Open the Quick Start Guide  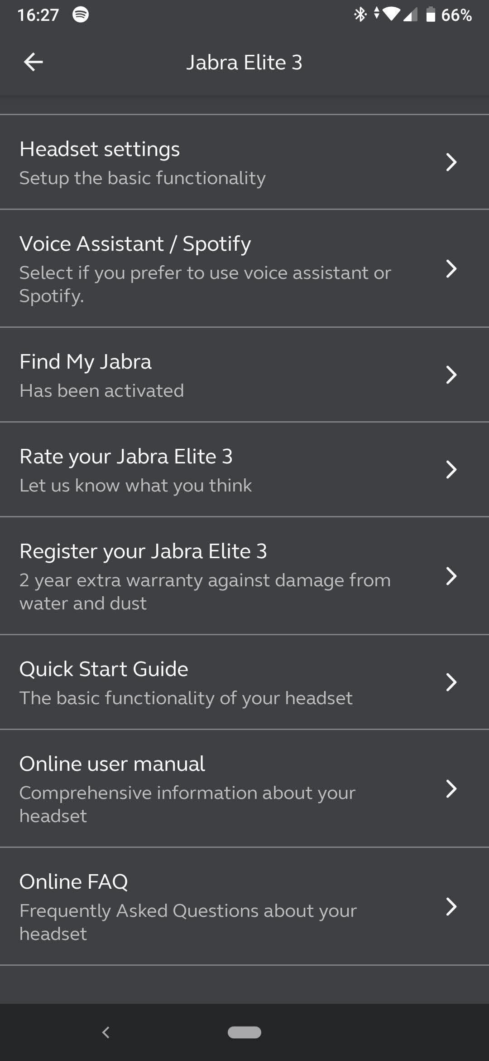[x=104, y=669]
